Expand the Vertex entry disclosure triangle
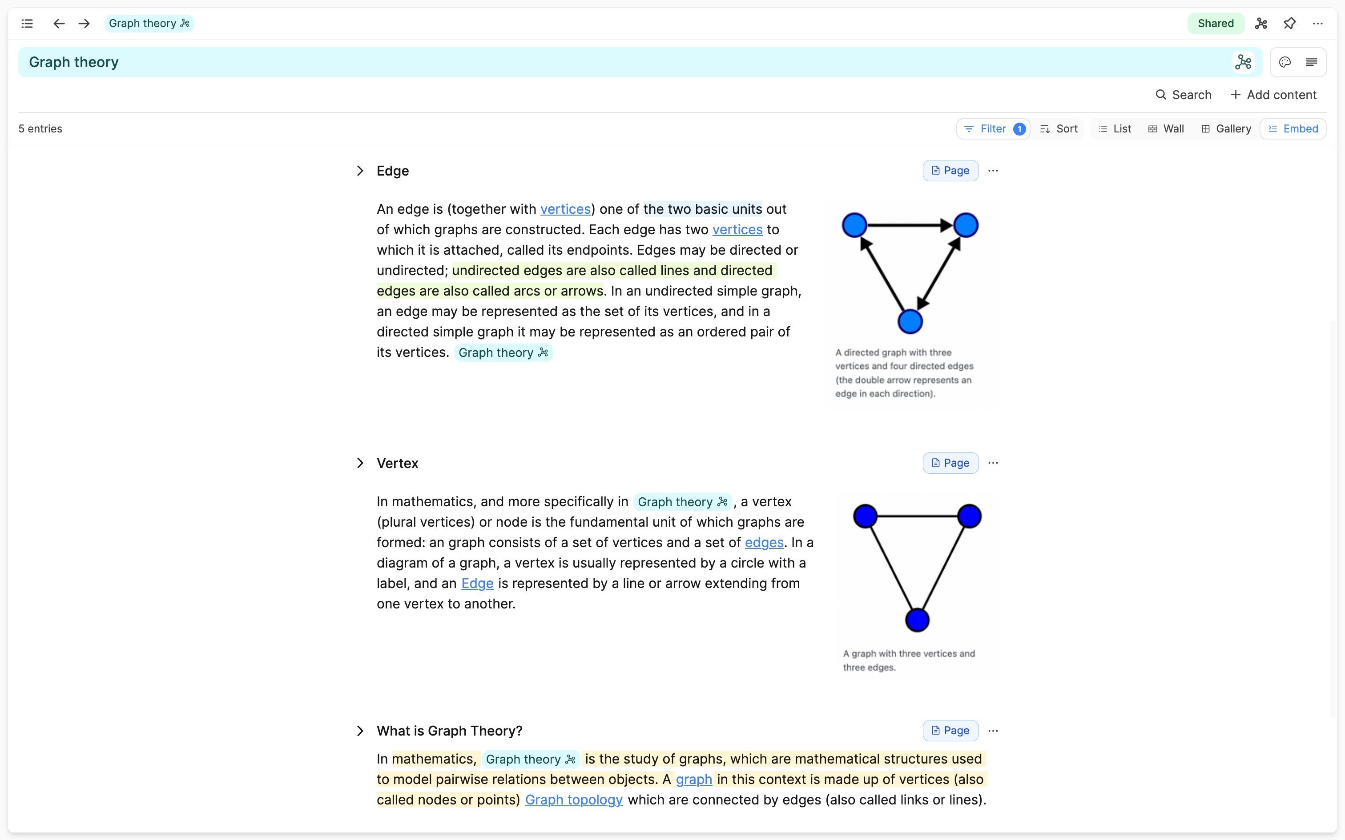This screenshot has width=1345, height=840. pos(360,463)
